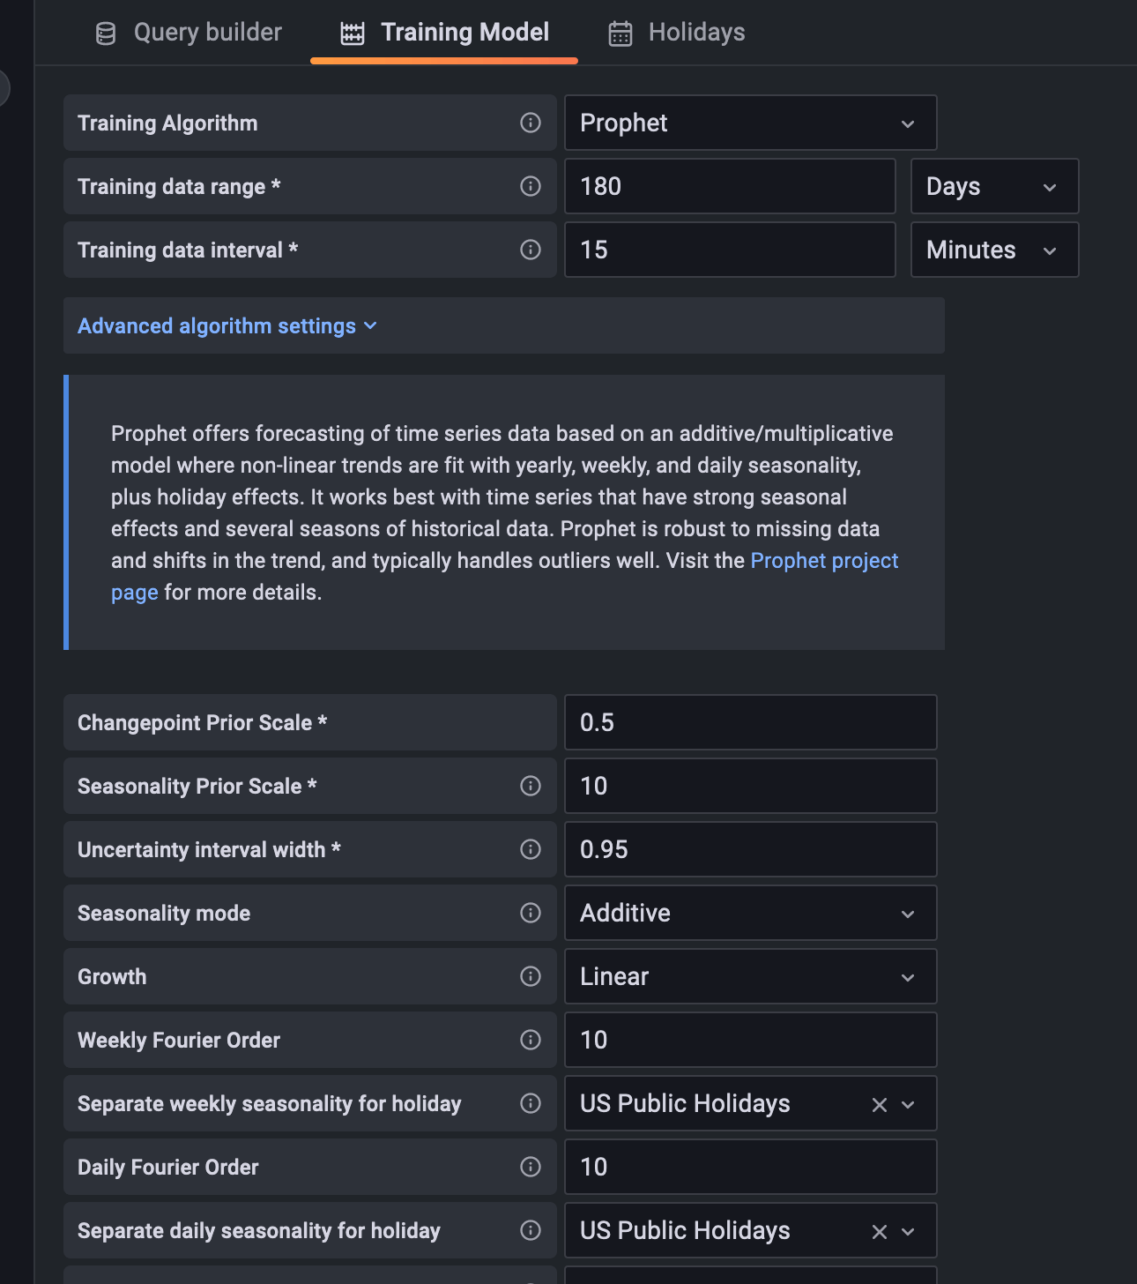Screen dimensions: 1137x1284
Task: Click the Seasonality mode info icon
Action: (530, 913)
